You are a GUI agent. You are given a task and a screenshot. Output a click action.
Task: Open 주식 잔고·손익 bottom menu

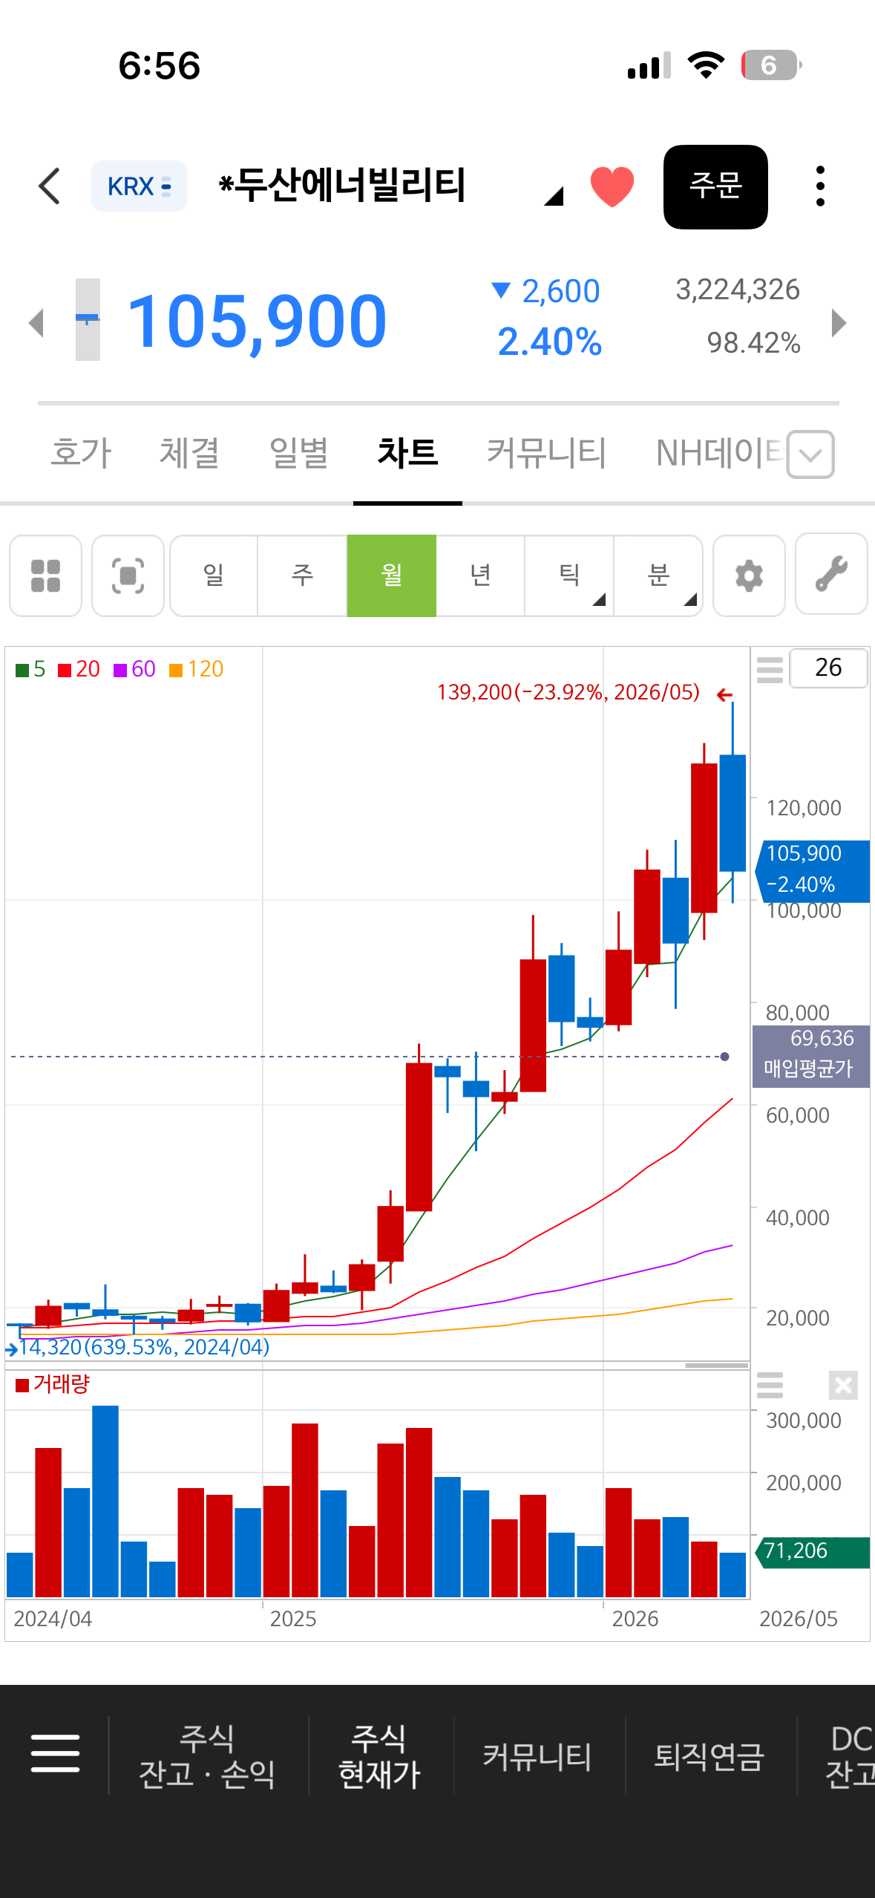point(207,1755)
